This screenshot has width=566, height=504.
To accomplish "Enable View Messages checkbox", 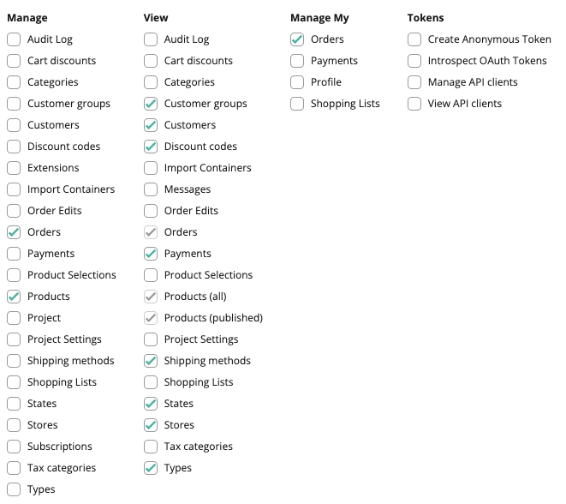I will coord(151,189).
